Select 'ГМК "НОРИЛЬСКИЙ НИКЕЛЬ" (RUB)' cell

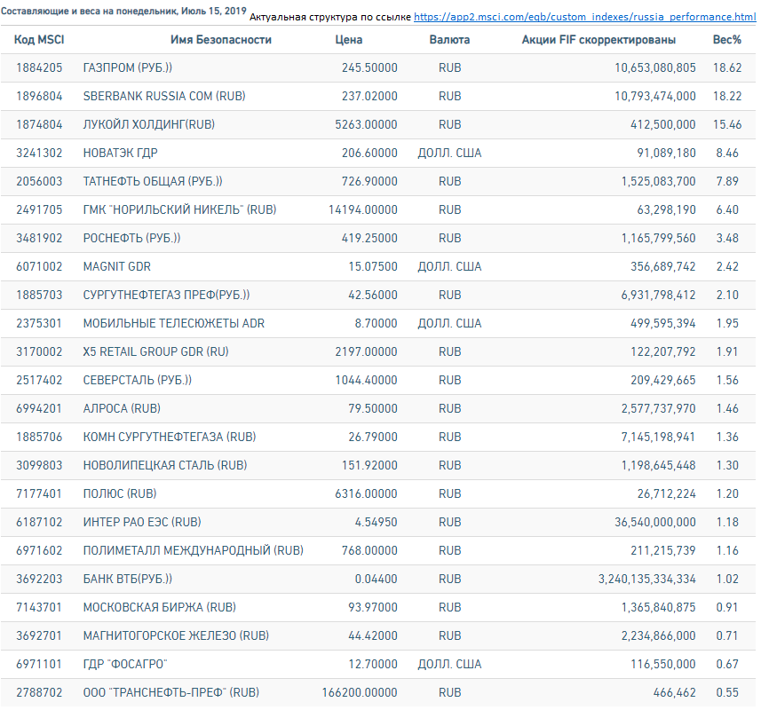(179, 210)
